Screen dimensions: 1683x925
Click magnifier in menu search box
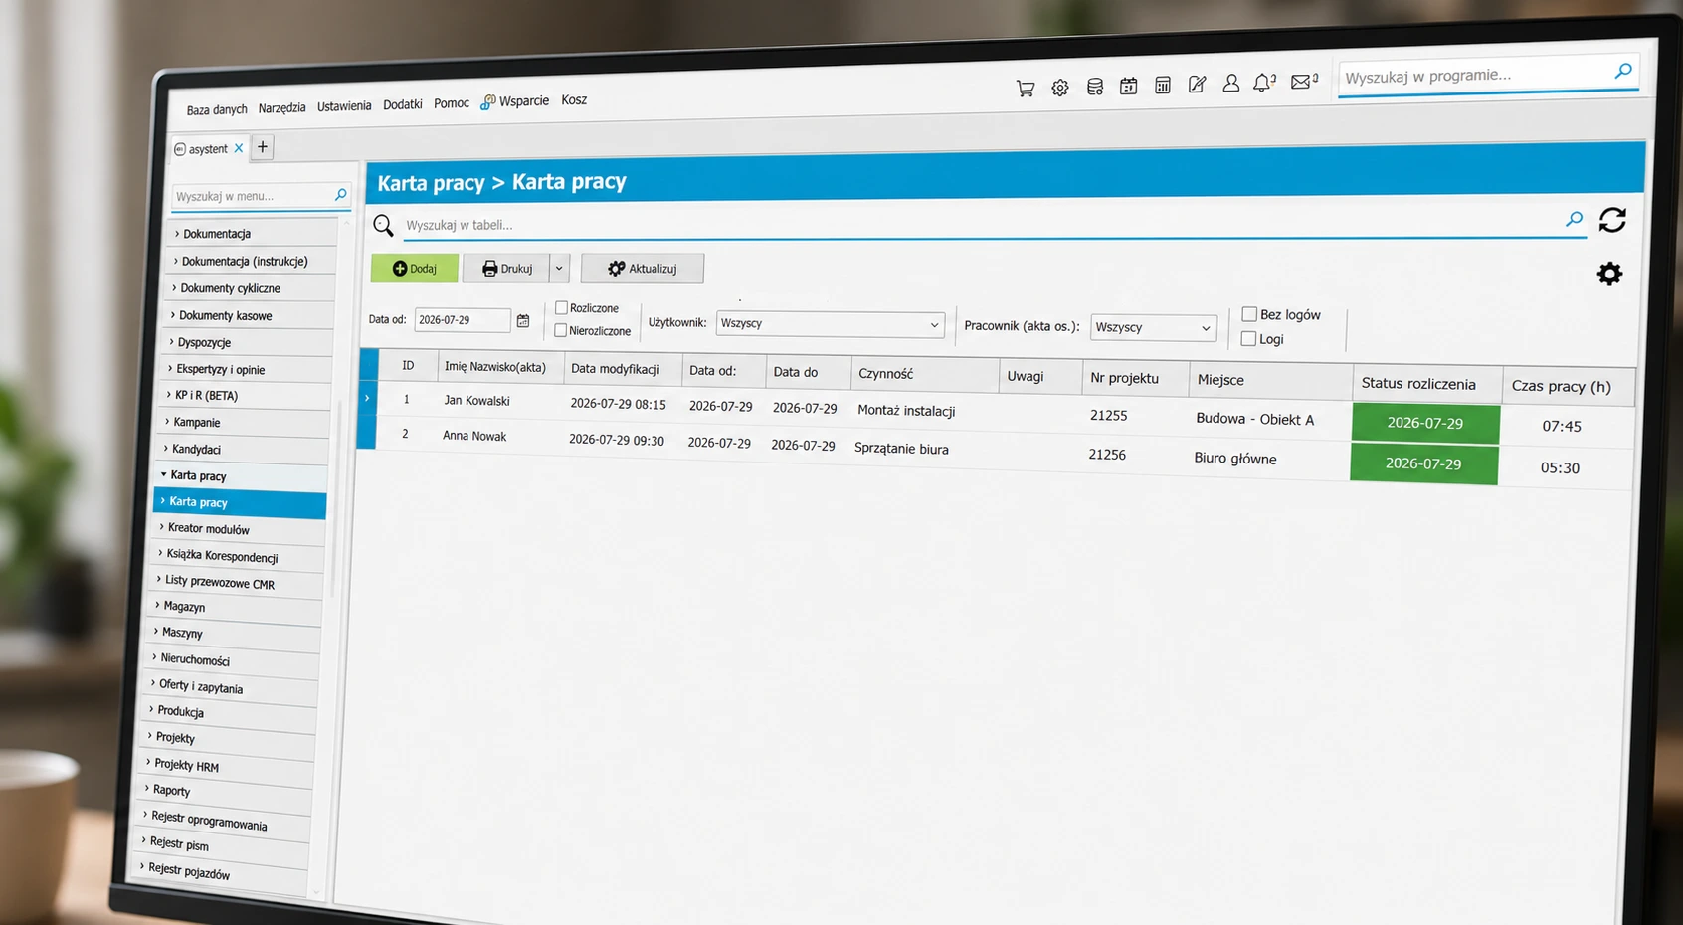pyautogui.click(x=341, y=195)
